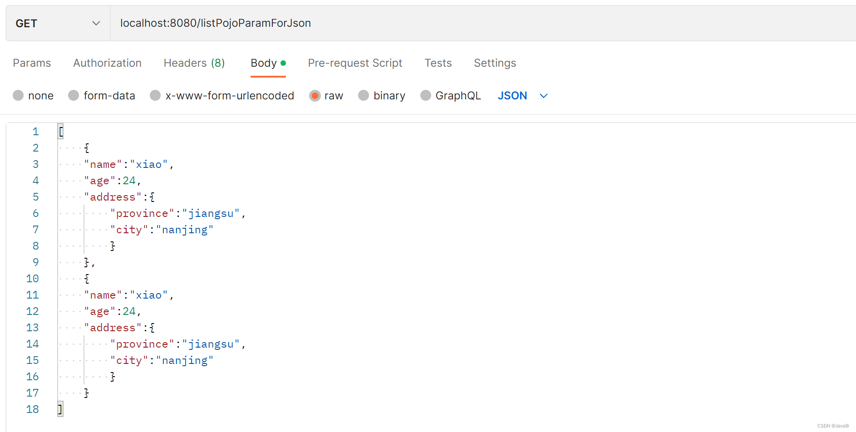
Task: Go to the Tests tab
Action: click(x=438, y=63)
